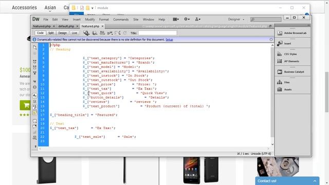This screenshot has width=329, height=185.
Task: Click the Expand All icon
Action: (35, 73)
